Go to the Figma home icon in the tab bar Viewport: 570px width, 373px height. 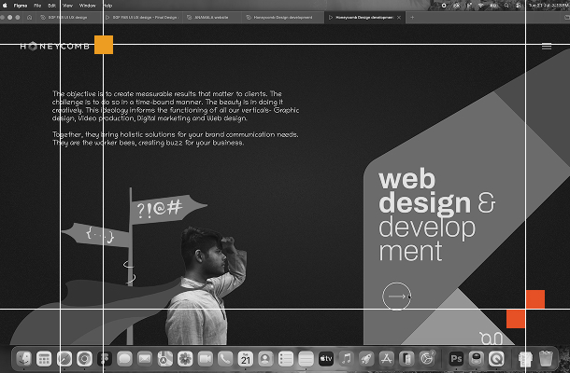[30, 17]
